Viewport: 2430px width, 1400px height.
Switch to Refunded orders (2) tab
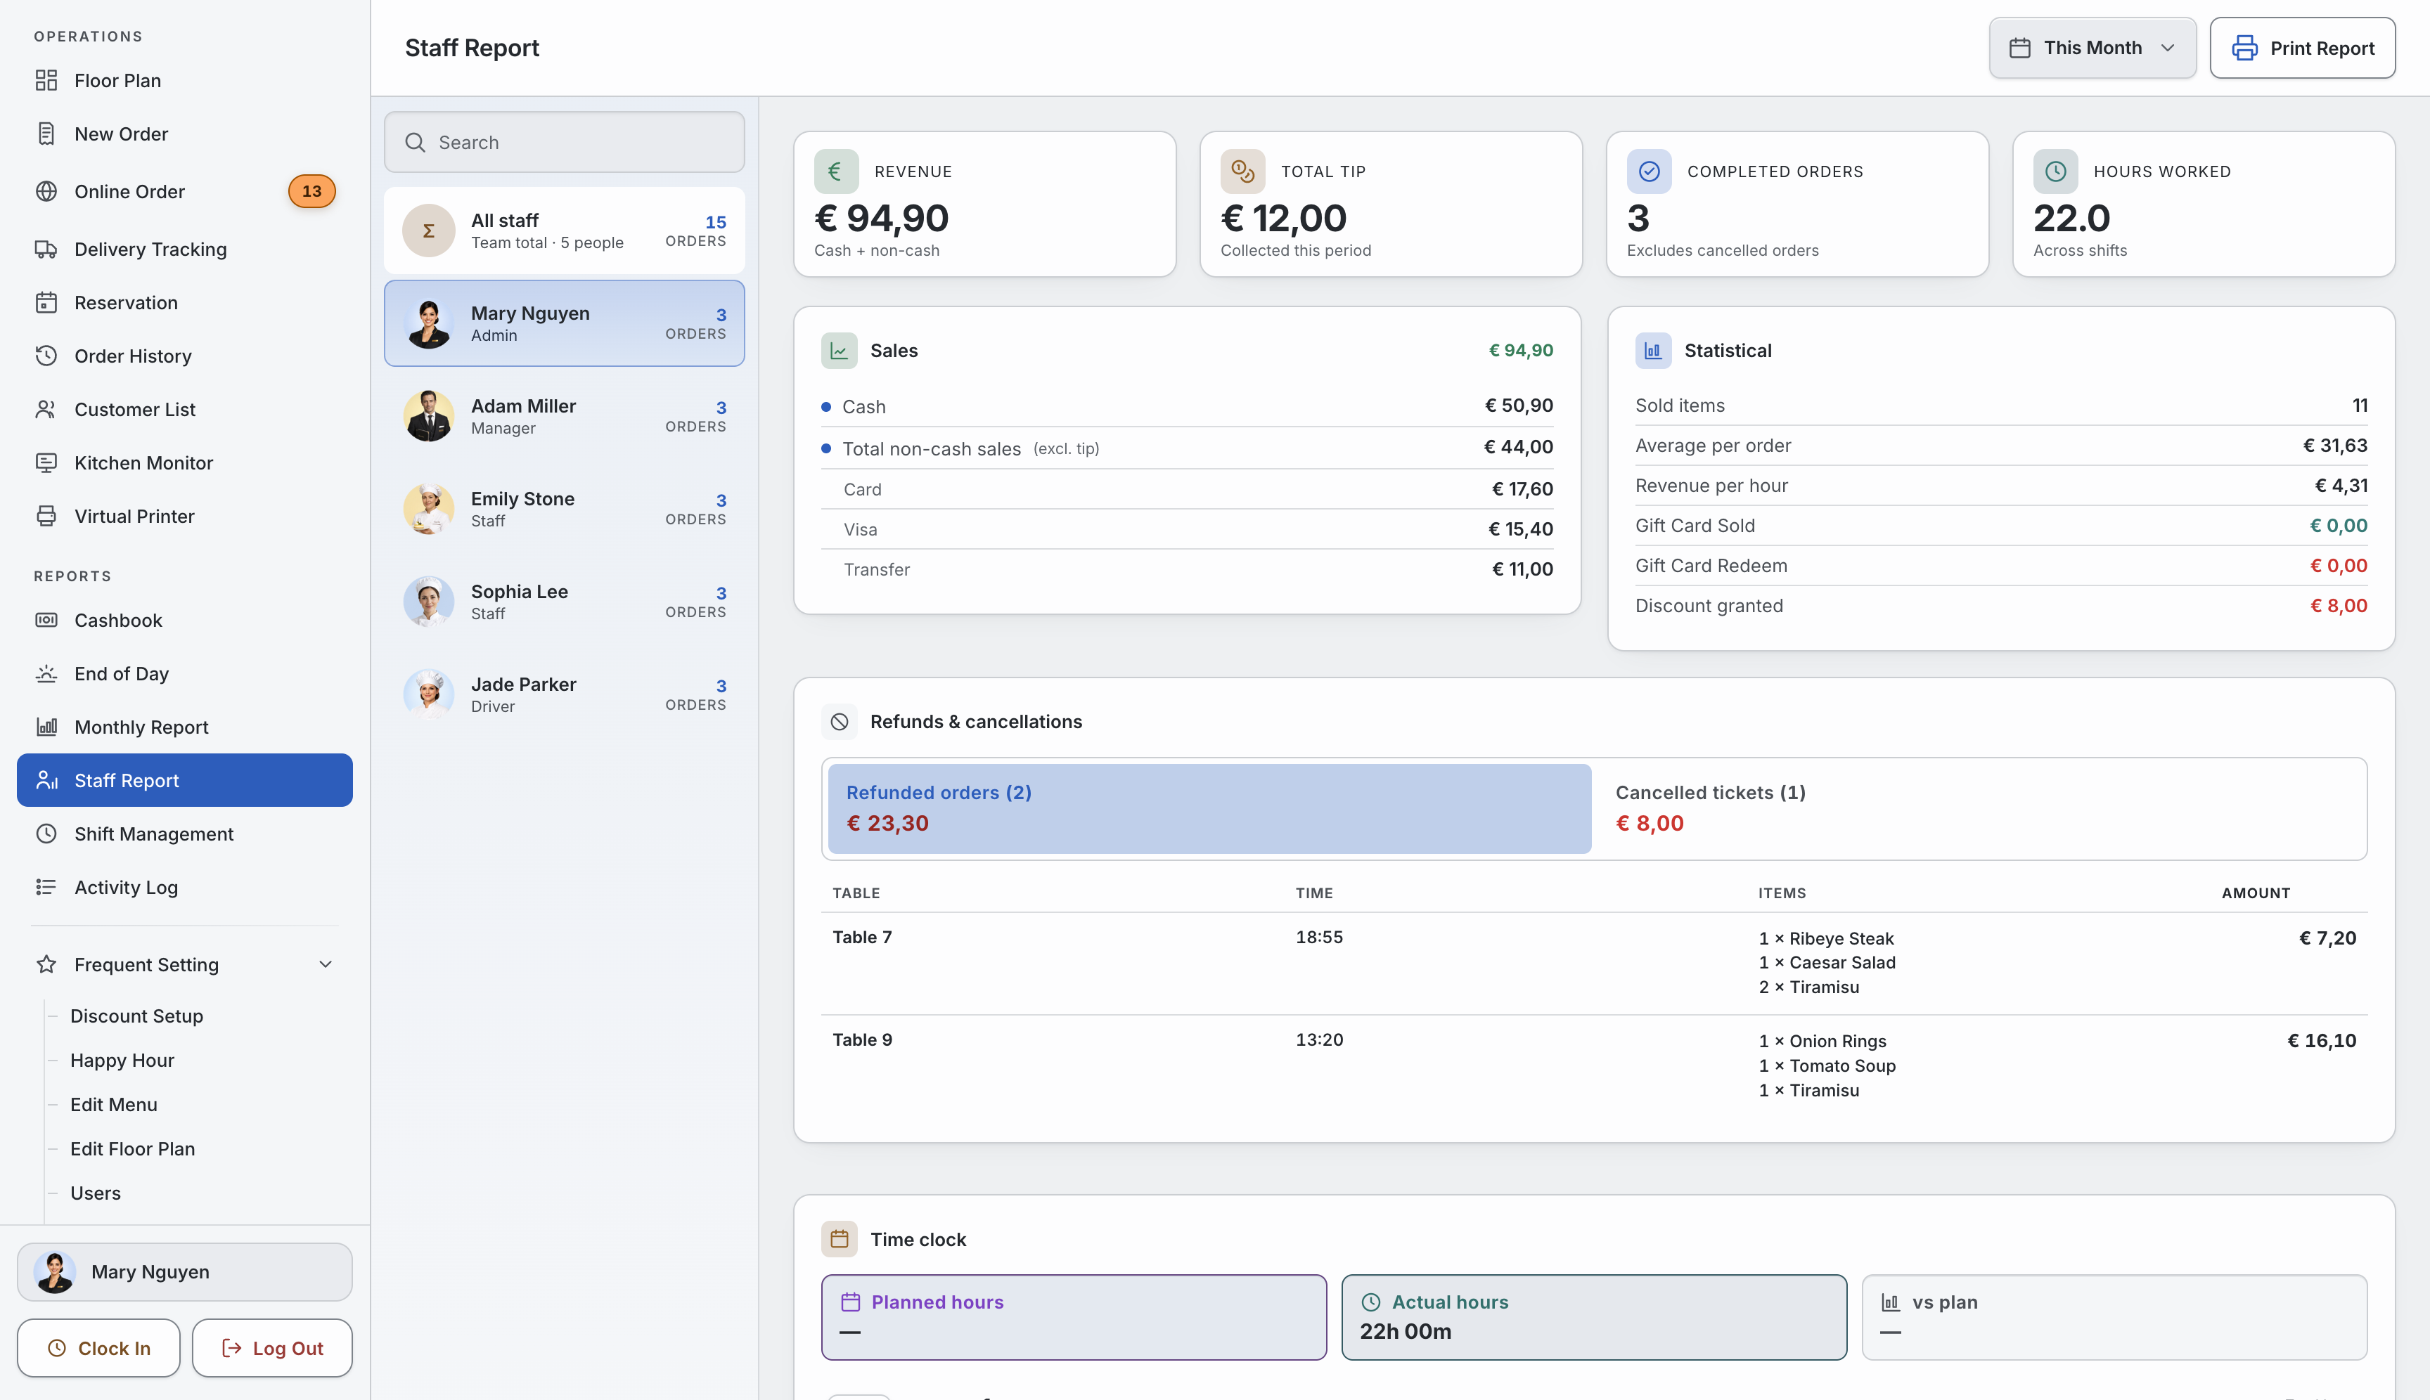(1209, 809)
